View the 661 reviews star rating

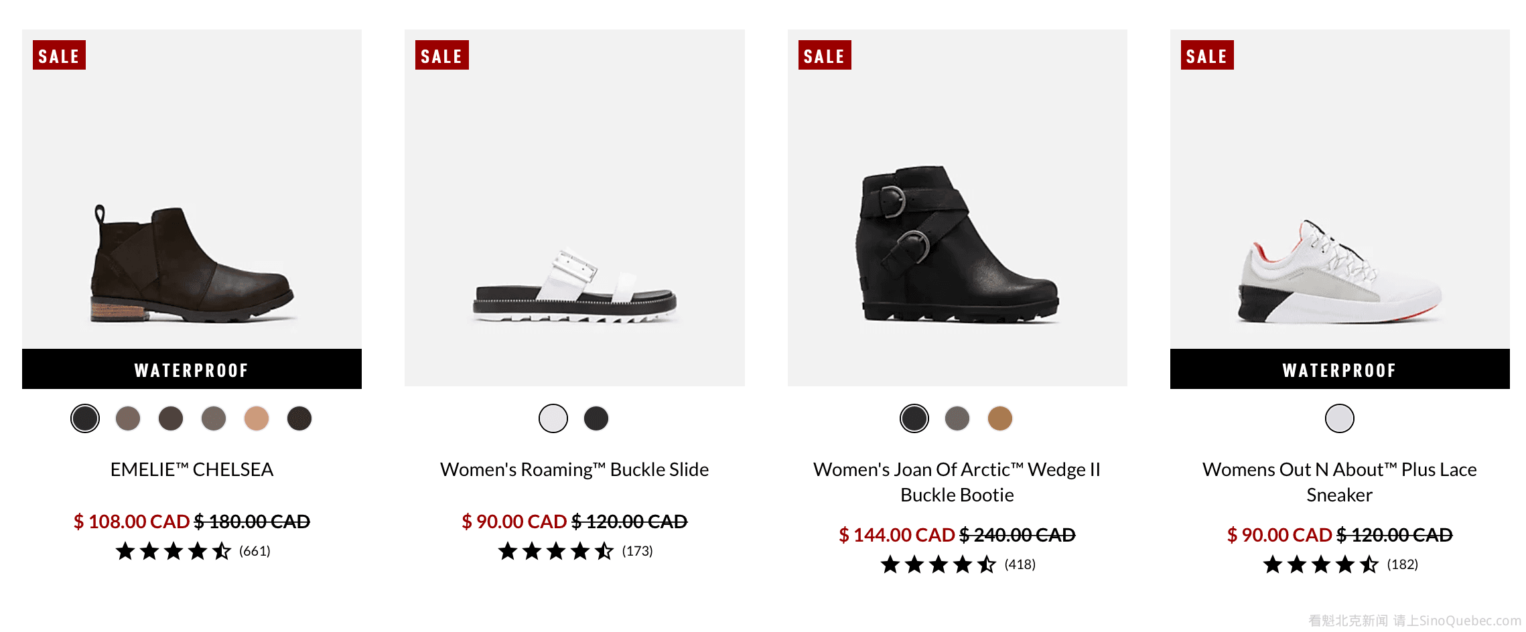pos(192,551)
